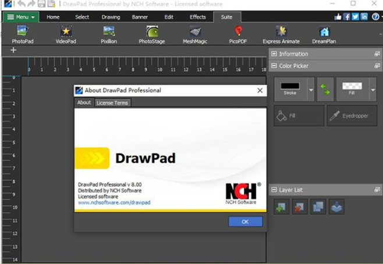Viewport: 383px width, 264px height.
Task: Switch to the Banner ribbon tab
Action: [140, 17]
